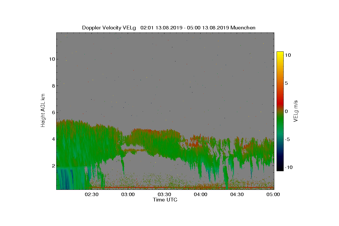Click the 2 km height tick label
Viewport: 339px width, 226px height.
pyautogui.click(x=53, y=166)
